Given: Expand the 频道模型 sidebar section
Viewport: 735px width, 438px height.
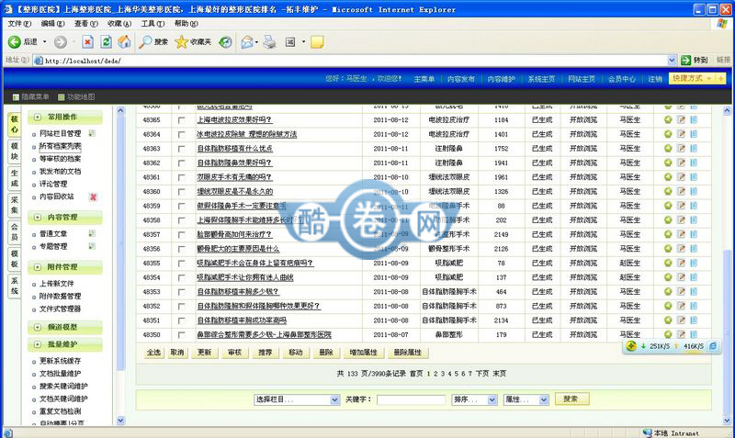Looking at the screenshot, I should point(38,327).
